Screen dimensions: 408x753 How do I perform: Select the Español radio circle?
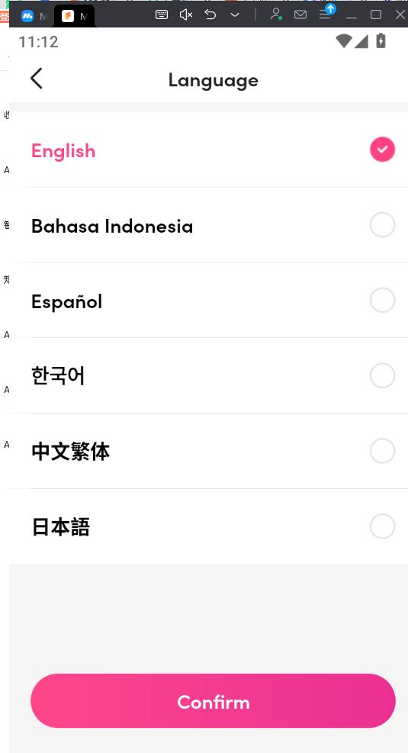pyautogui.click(x=383, y=300)
